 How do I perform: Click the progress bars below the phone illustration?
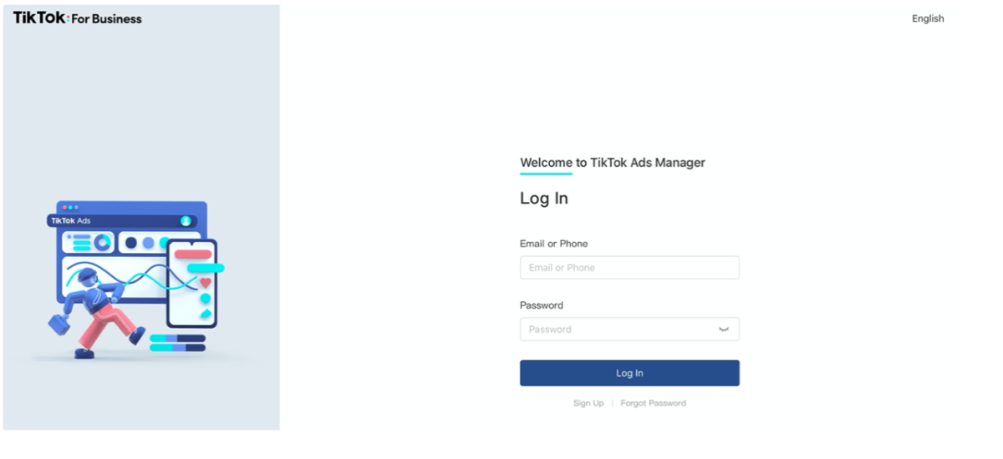[x=177, y=343]
